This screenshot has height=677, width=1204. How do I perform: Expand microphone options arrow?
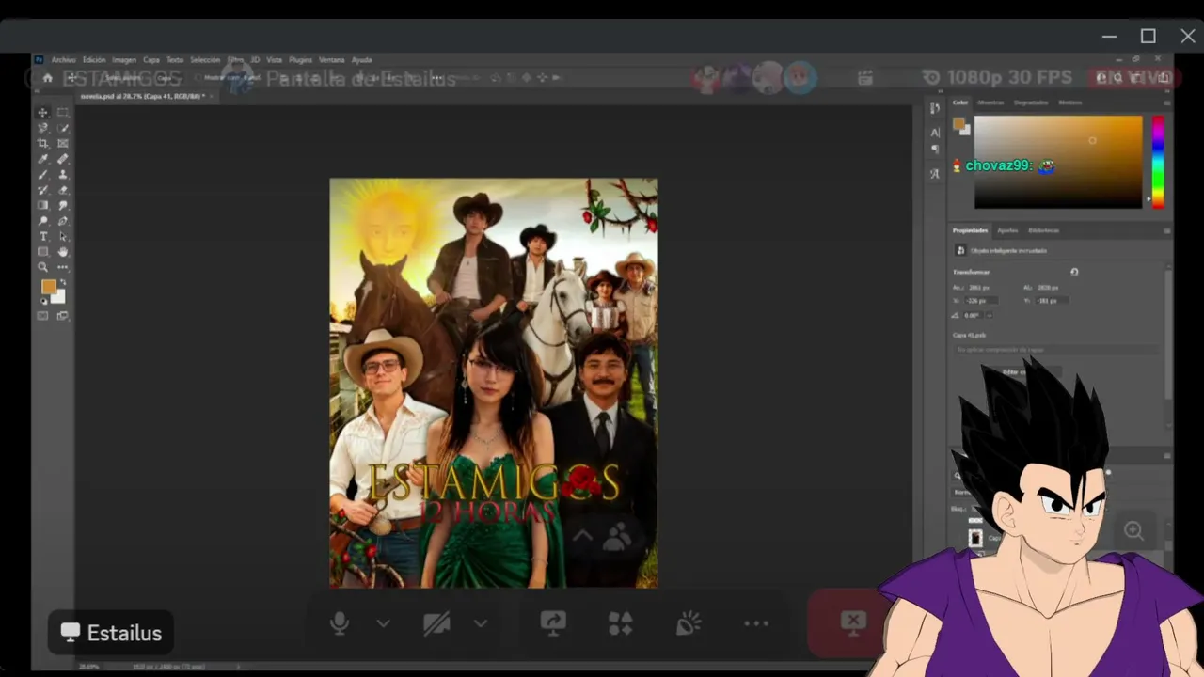[383, 622]
